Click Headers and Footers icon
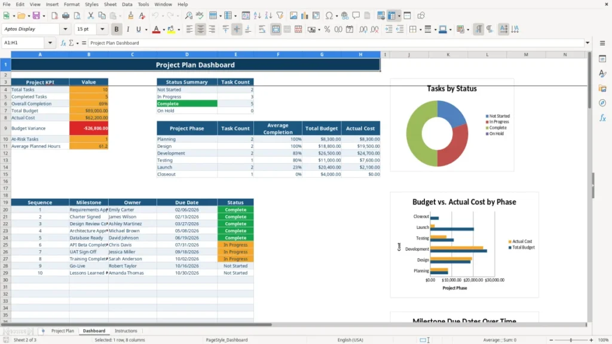This screenshot has height=344, width=612. tap(368, 16)
